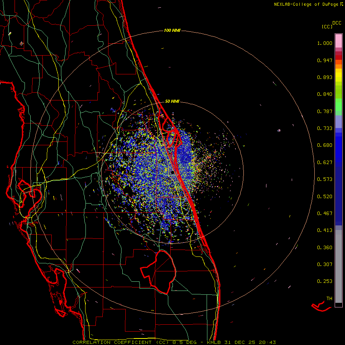Select the 0.413 scale value label

325,230
